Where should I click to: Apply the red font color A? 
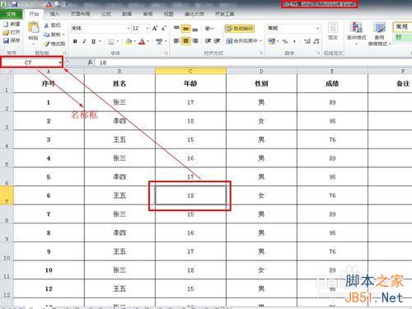click(x=142, y=41)
